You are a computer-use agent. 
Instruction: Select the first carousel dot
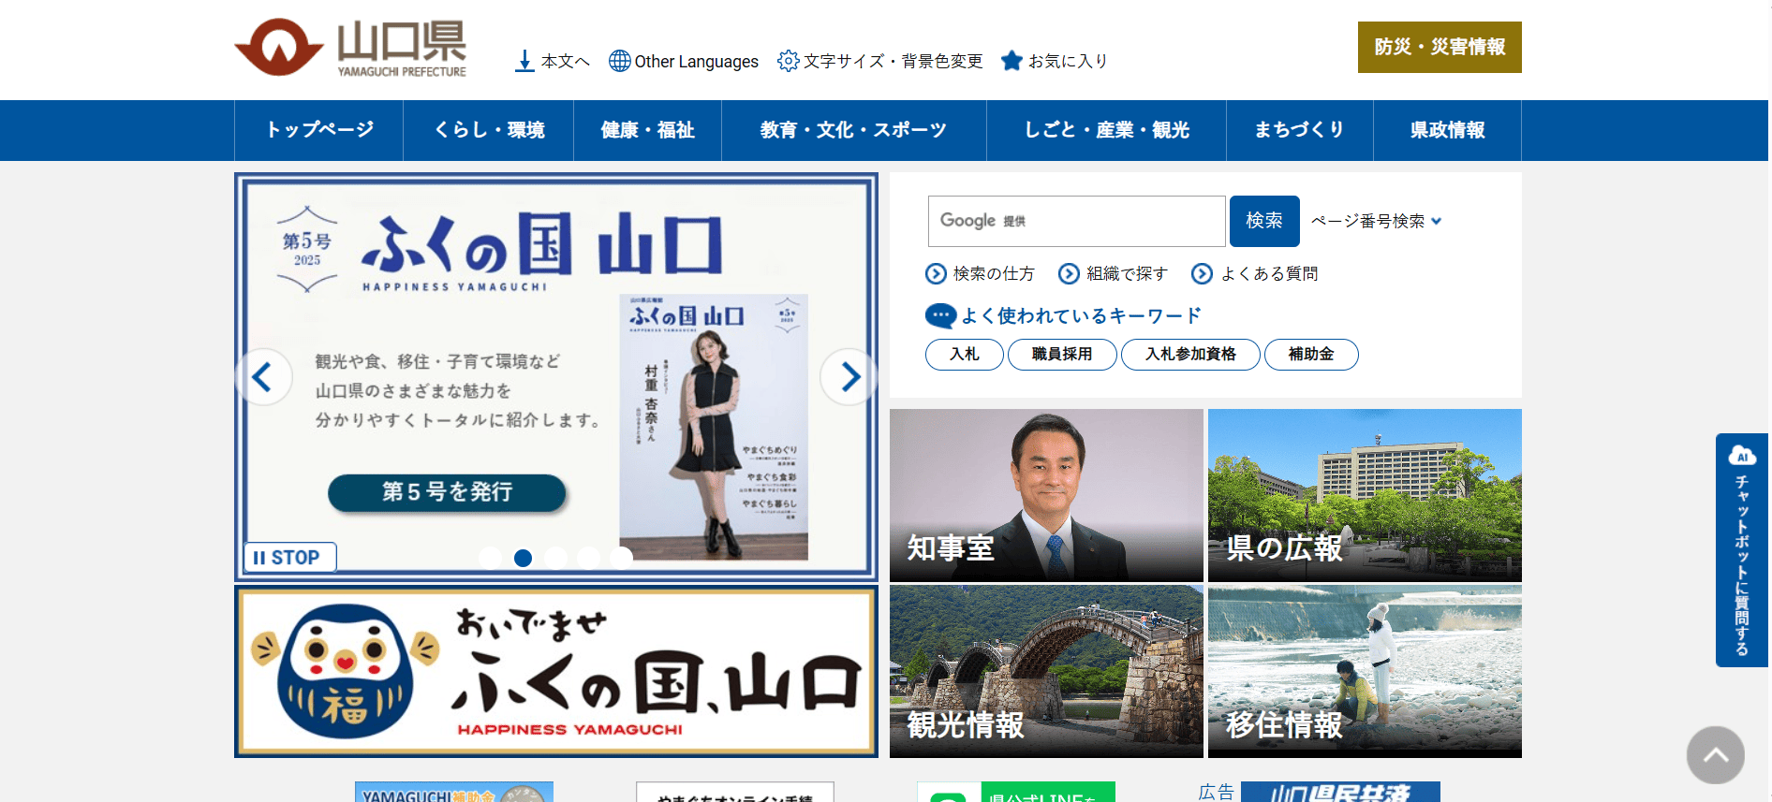(x=490, y=558)
